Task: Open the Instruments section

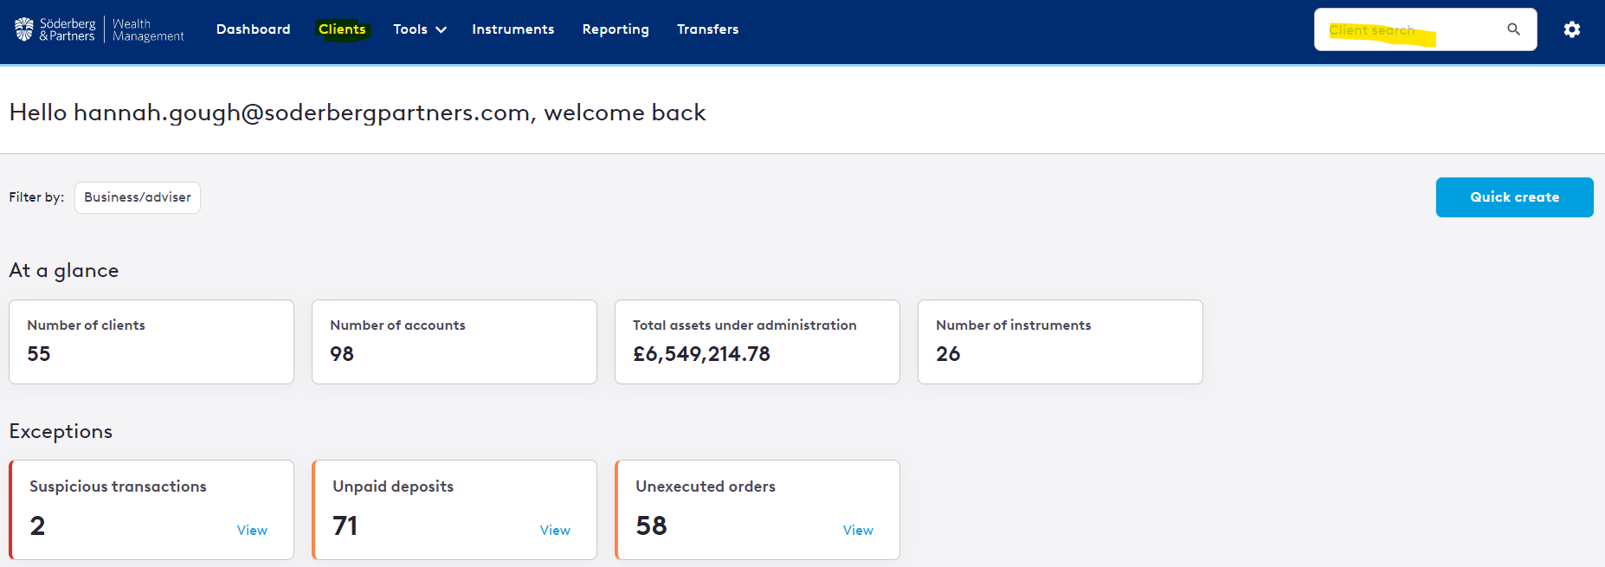Action: [x=512, y=29]
